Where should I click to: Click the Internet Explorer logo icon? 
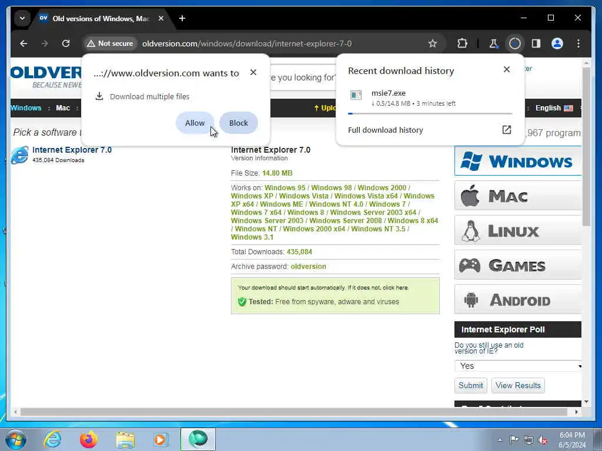click(x=20, y=155)
